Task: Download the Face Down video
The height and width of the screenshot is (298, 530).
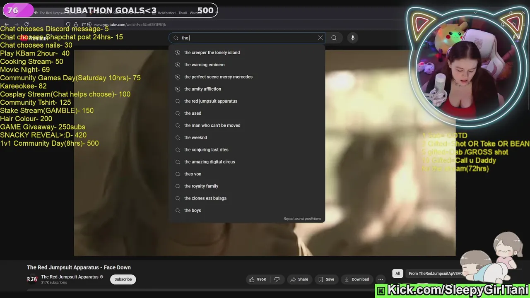Action: [357, 279]
